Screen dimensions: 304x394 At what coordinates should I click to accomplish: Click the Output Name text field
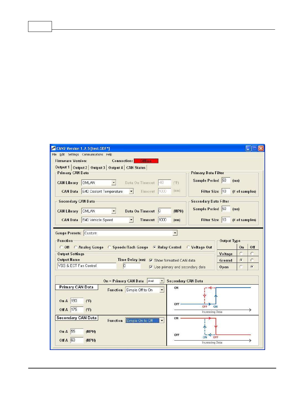pyautogui.click(x=87, y=266)
